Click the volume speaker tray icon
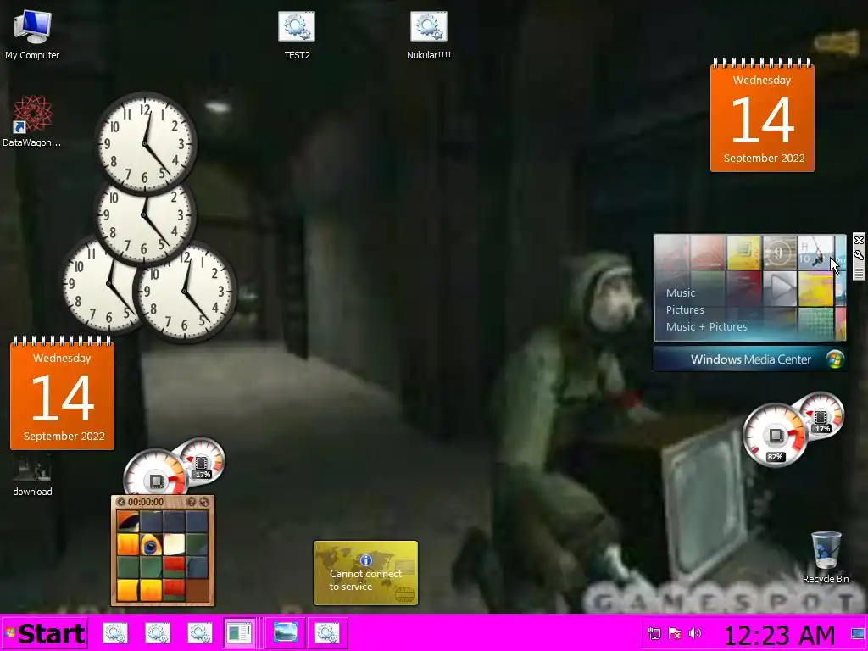 coord(695,633)
